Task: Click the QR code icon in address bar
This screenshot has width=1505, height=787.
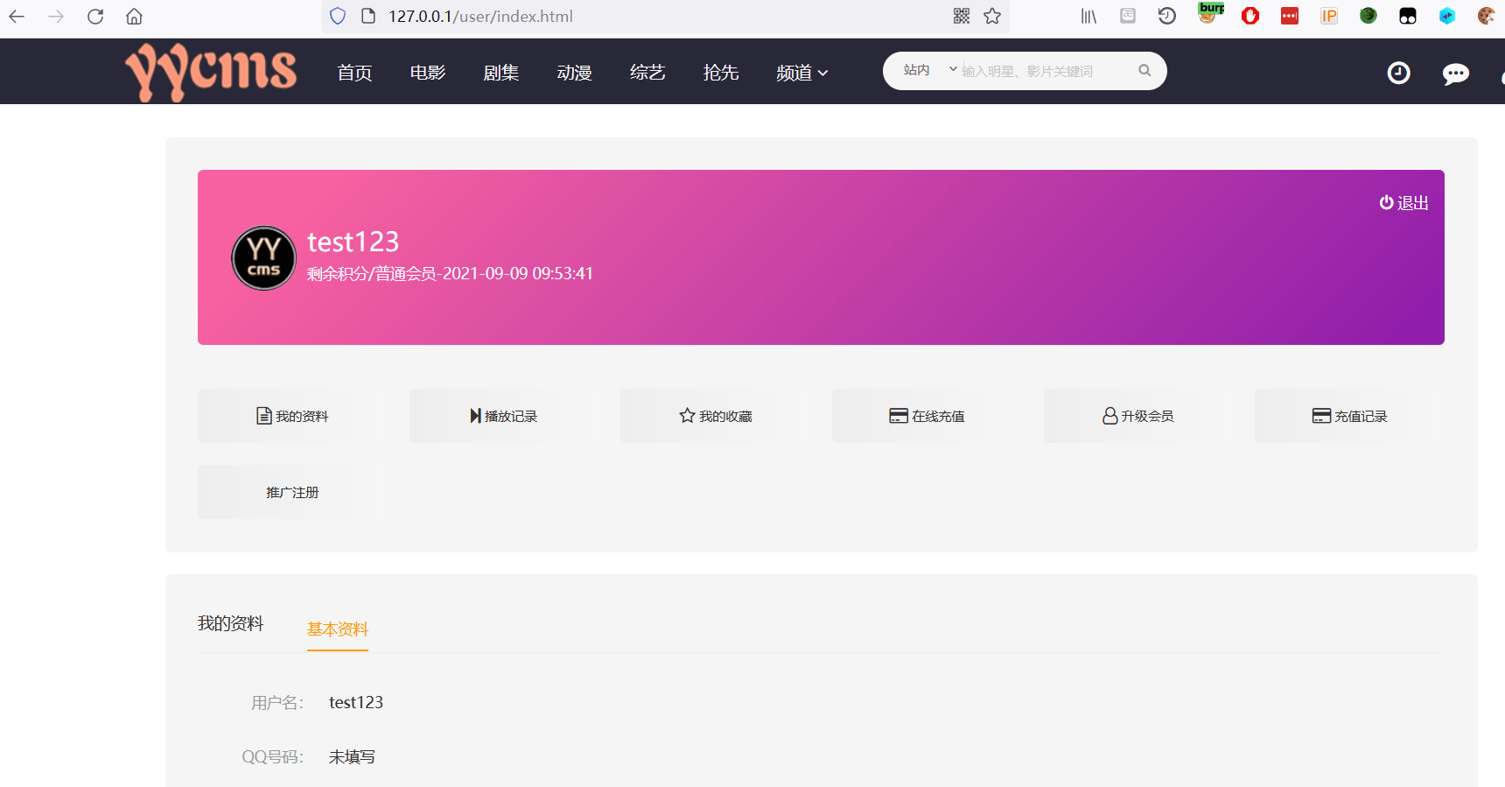Action: coord(962,16)
